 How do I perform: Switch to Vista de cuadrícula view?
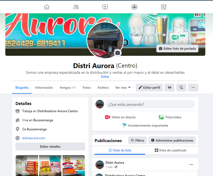coord(170,150)
